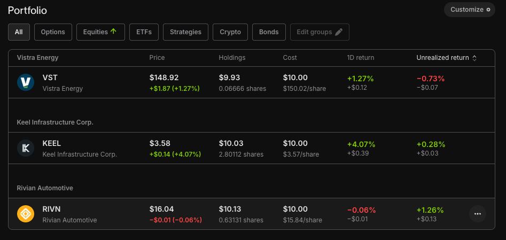Image resolution: width=506 pixels, height=240 pixels.
Task: Click the Vistra Energy VST logo icon
Action: click(x=26, y=82)
